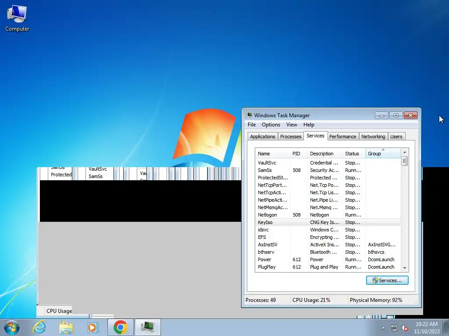Select the VaultSvc service row

(x=328, y=163)
